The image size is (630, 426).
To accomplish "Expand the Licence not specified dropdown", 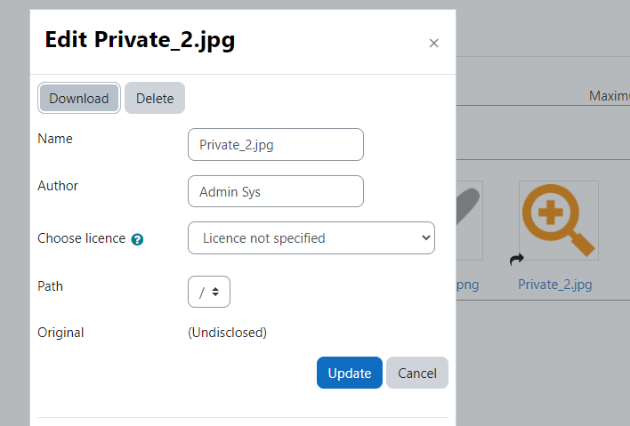I will click(311, 237).
